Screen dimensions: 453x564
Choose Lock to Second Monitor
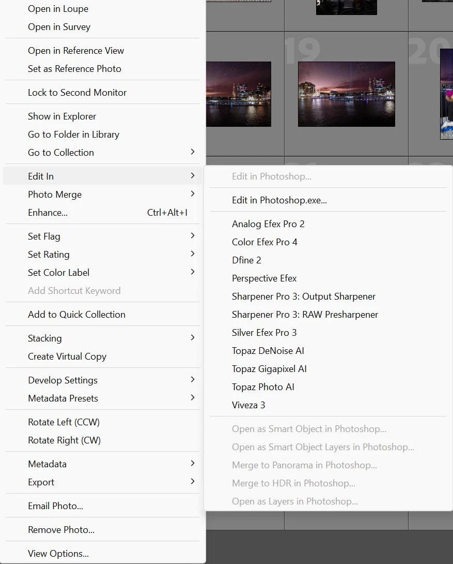tap(102, 93)
